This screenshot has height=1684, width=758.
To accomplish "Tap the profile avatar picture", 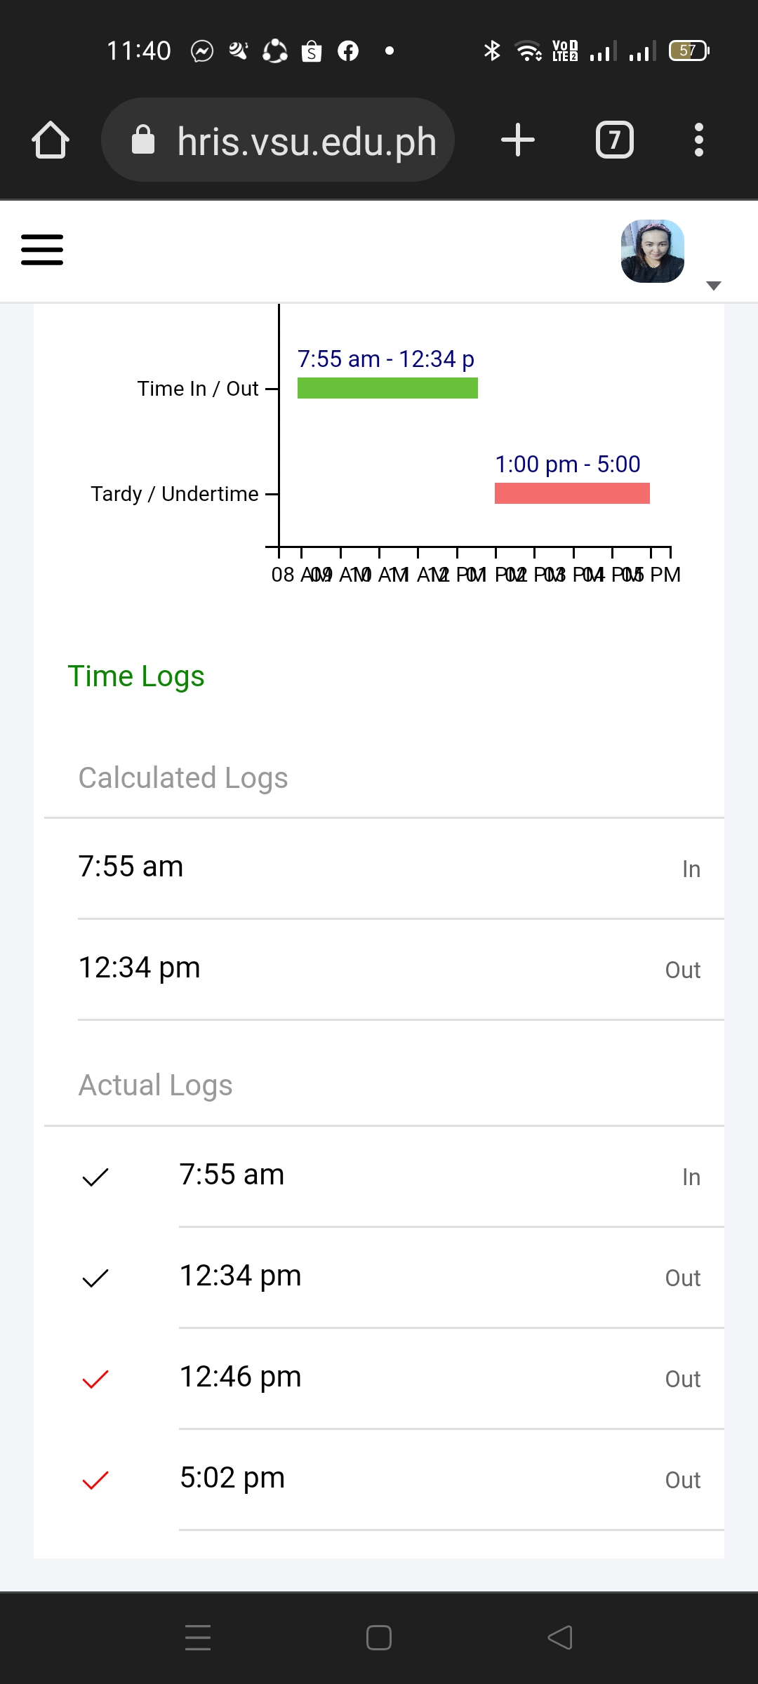I will click(x=653, y=251).
